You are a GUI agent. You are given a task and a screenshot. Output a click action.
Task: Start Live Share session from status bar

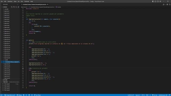[x=37, y=95]
